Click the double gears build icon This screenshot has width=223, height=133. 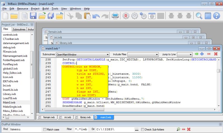tap(143, 16)
